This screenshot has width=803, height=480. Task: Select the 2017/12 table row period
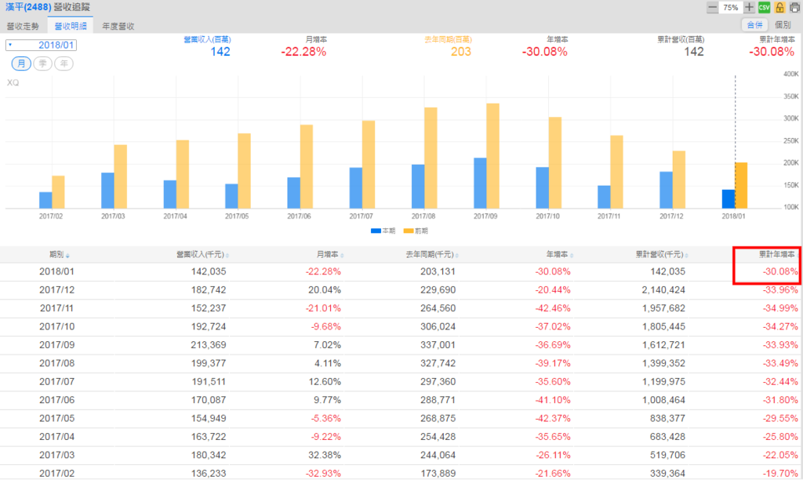point(56,290)
